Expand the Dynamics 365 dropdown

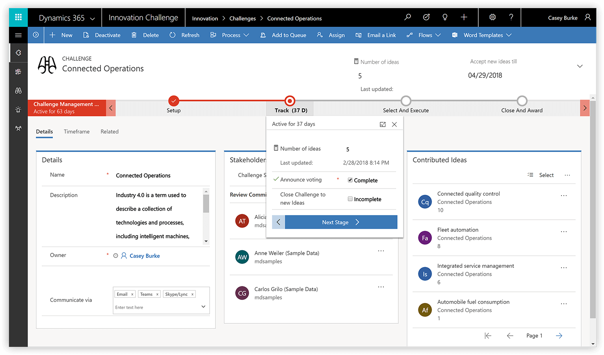click(x=93, y=19)
